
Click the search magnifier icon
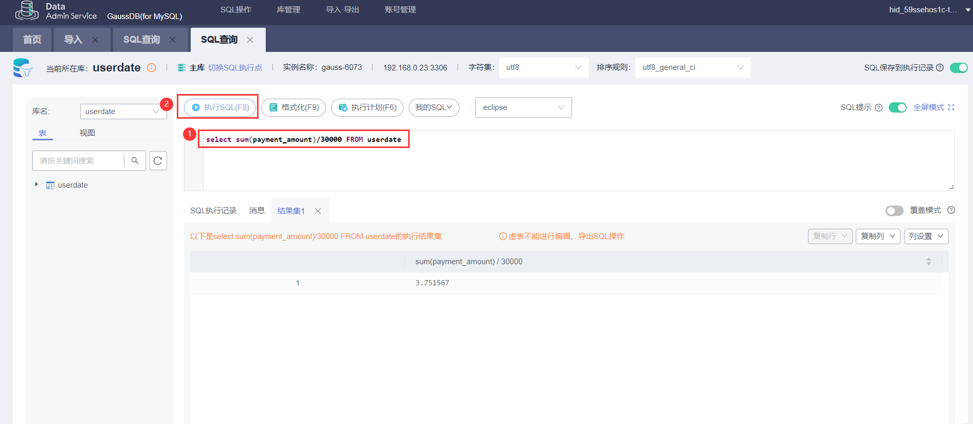pyautogui.click(x=135, y=161)
